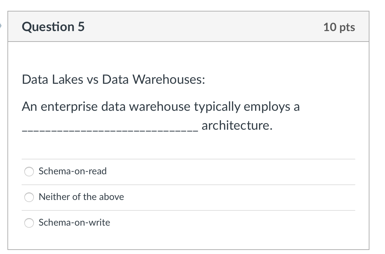Click the word architecture after the blank

click(236, 126)
